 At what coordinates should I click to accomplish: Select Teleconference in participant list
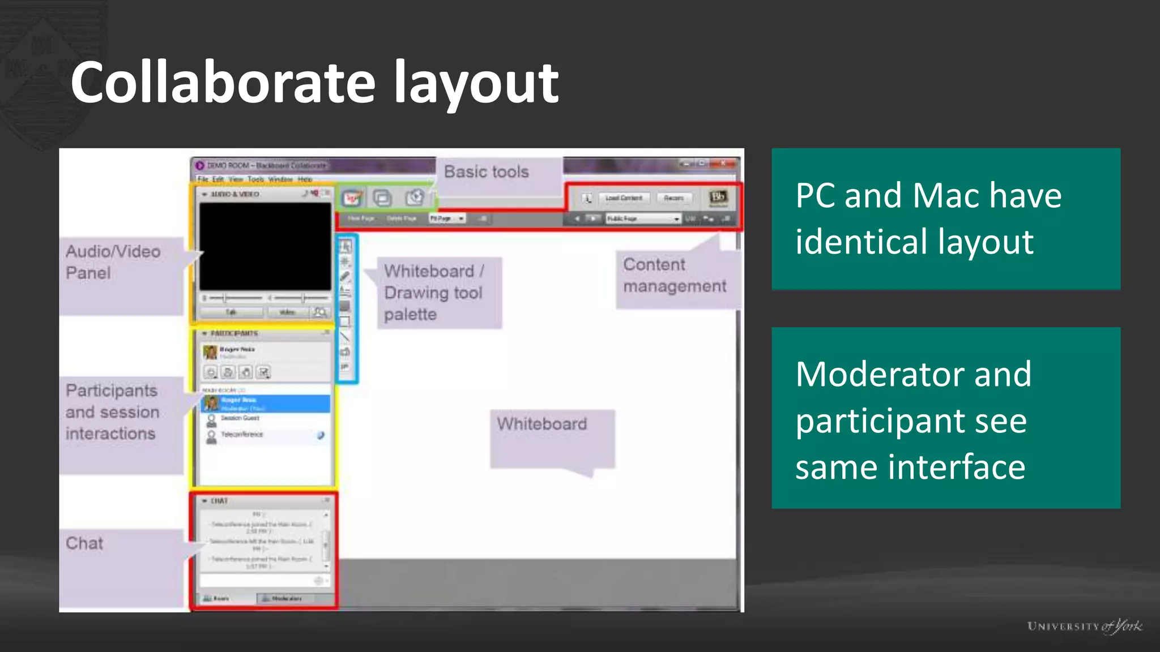click(x=266, y=436)
